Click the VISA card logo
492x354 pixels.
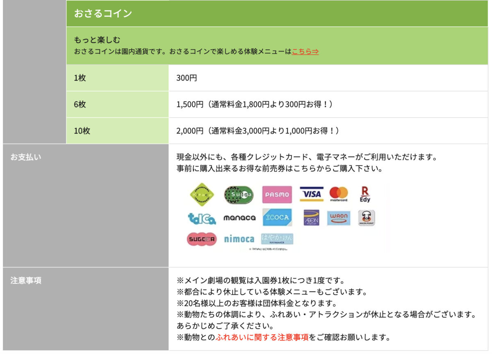click(311, 194)
